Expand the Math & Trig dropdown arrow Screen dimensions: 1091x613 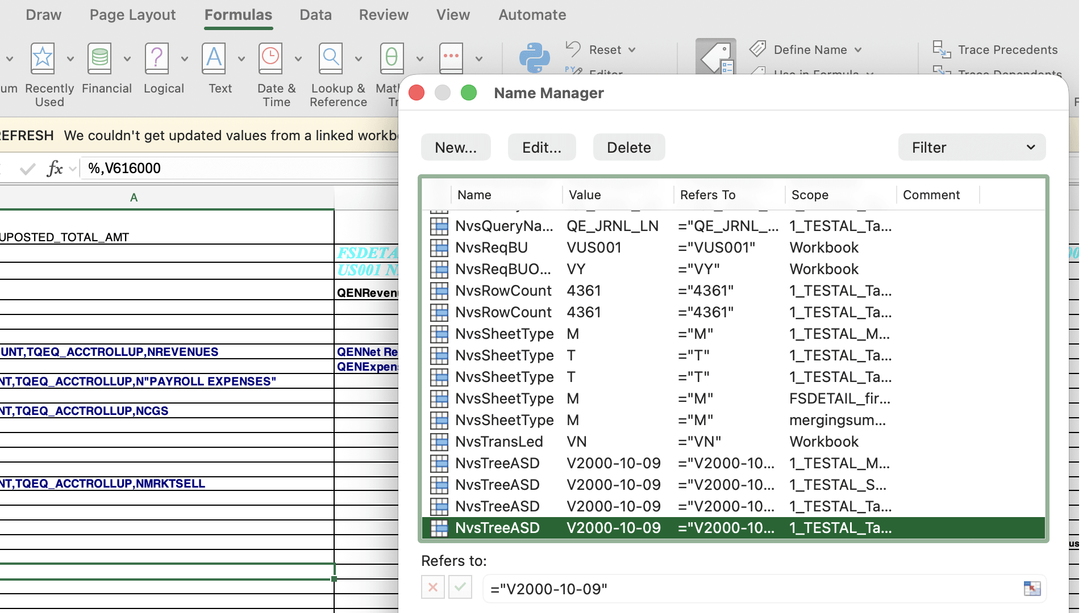coord(420,58)
